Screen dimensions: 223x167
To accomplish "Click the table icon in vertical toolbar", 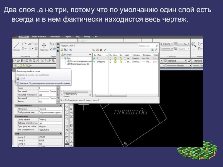I will (x=67, y=137).
